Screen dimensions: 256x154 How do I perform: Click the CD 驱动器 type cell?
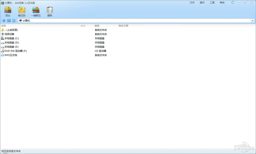101,51
